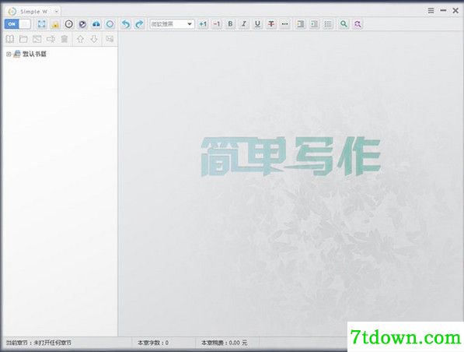Click the list formatting icon
This screenshot has height=352, width=464.
pos(328,24)
